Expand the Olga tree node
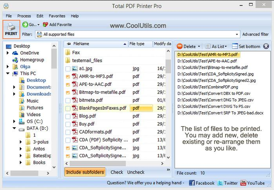Image resolution: width=274 pixels, height=190 pixels. click(7, 67)
